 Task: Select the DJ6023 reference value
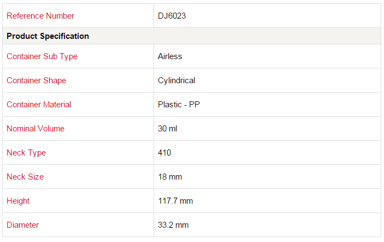pyautogui.click(x=172, y=16)
